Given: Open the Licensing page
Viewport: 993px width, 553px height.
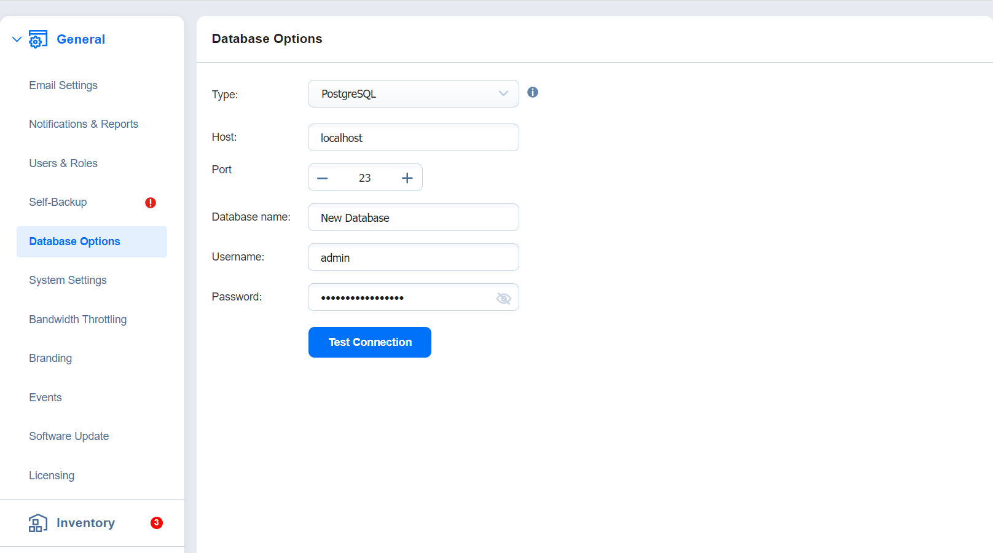Looking at the screenshot, I should coord(52,476).
